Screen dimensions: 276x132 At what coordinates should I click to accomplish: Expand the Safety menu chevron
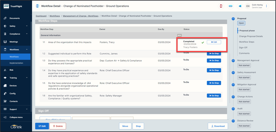tap(27, 26)
